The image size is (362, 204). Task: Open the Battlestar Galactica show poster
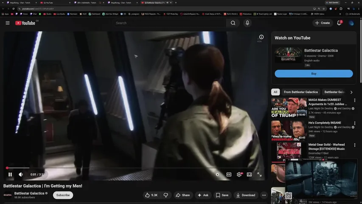pos(288,55)
